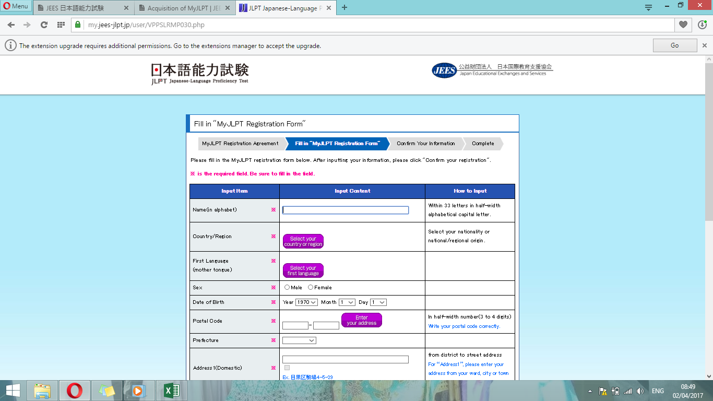Click the volume speaker tray icon
The width and height of the screenshot is (713, 401).
[640, 391]
